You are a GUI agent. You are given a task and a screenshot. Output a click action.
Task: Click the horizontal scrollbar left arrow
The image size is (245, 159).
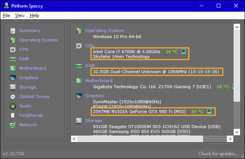[74, 139]
